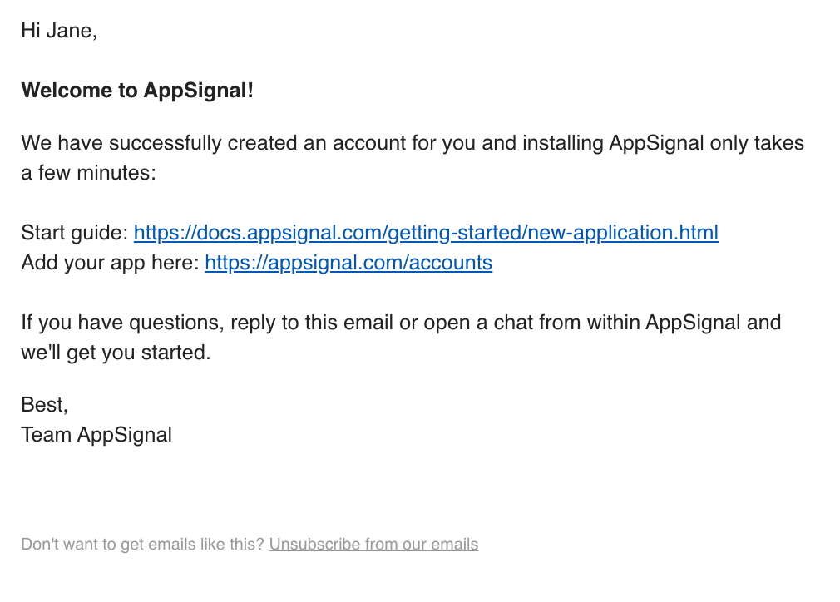Click "Unsubscribe from our emails"
Viewport: 840px width, 602px height.
pos(373,544)
